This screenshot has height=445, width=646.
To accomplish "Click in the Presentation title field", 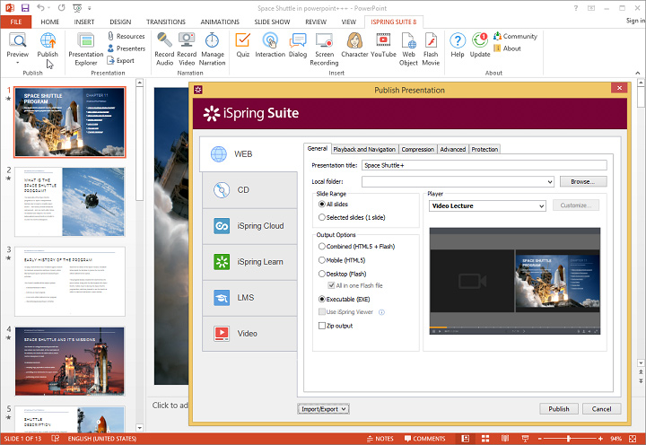I will [484, 165].
